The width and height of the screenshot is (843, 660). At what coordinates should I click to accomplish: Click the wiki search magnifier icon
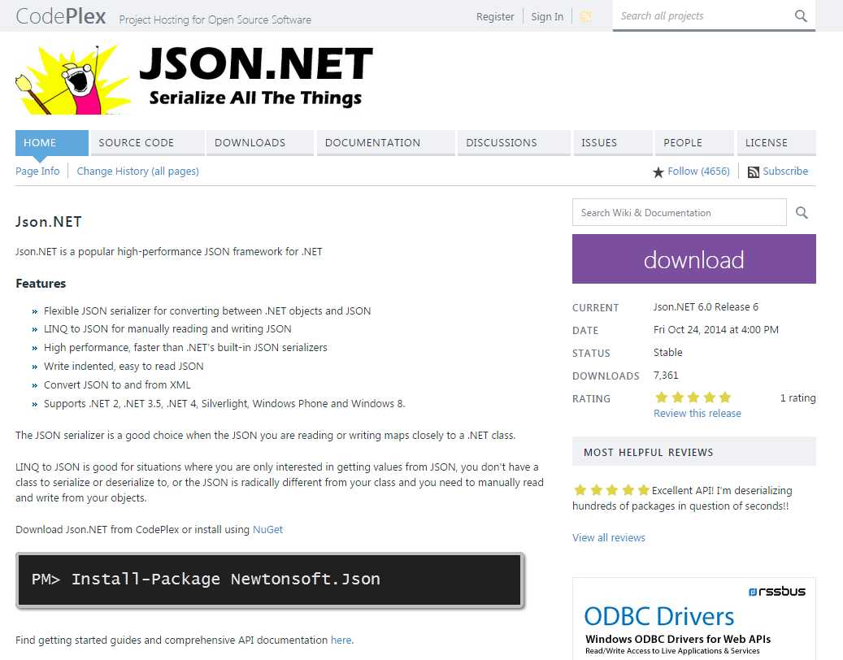802,213
